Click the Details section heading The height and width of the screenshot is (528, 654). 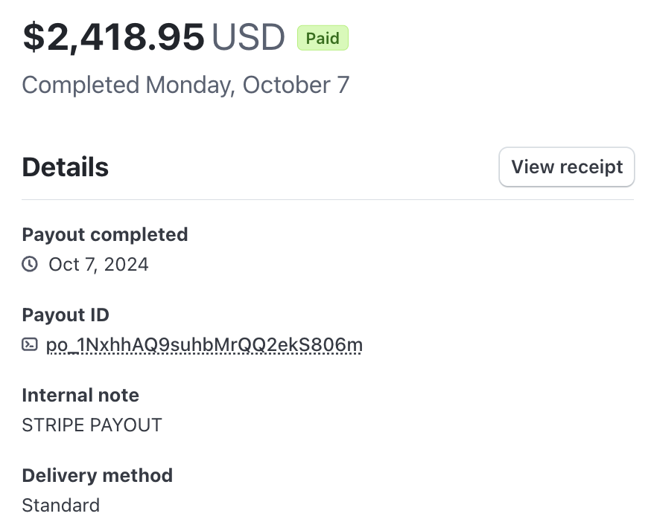(x=65, y=167)
